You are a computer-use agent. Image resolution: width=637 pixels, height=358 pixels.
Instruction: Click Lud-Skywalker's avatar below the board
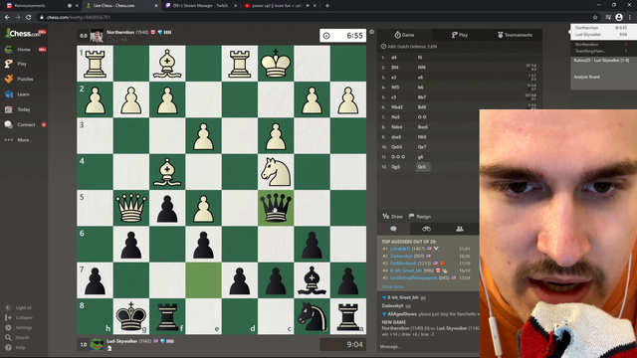point(97,344)
